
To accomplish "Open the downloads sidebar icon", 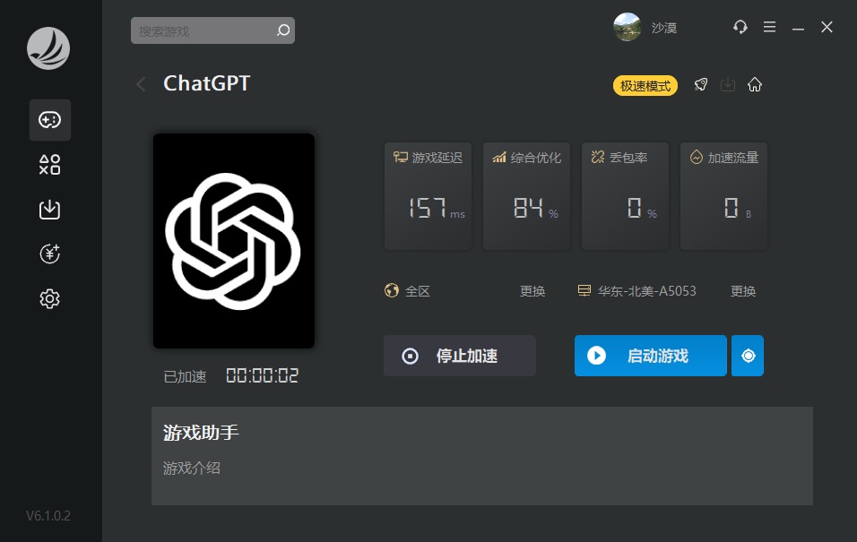I will 49,210.
